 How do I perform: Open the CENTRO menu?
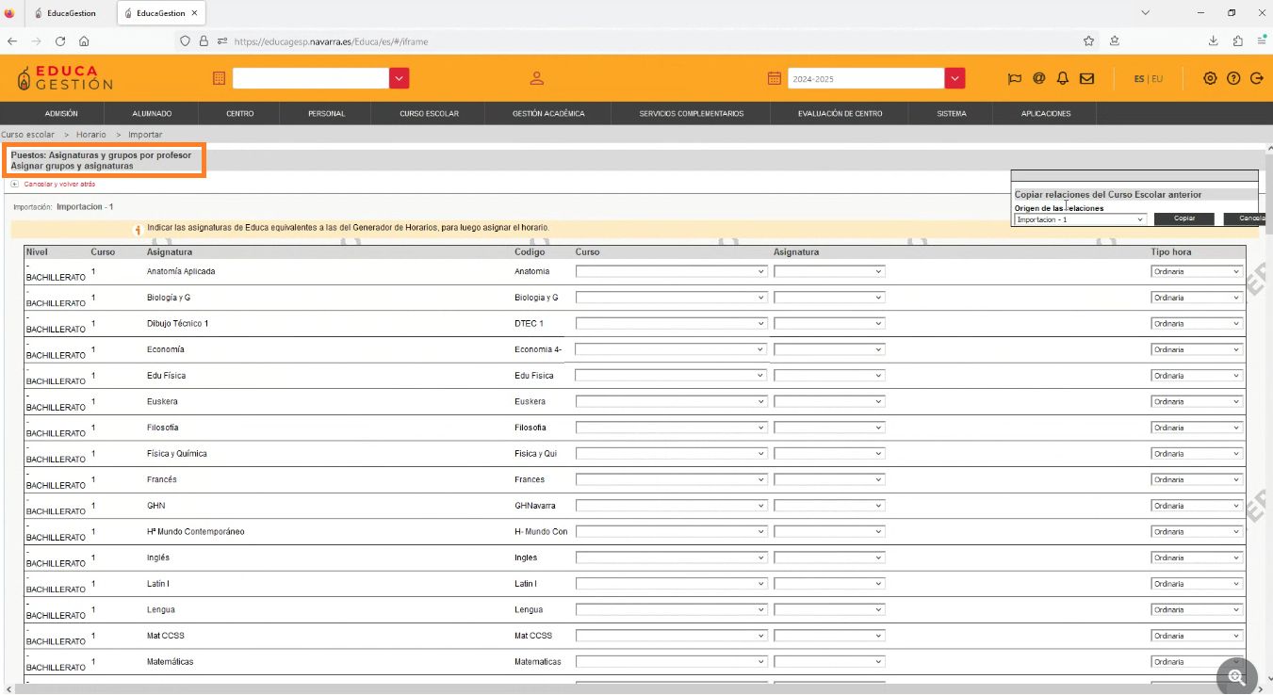tap(240, 113)
